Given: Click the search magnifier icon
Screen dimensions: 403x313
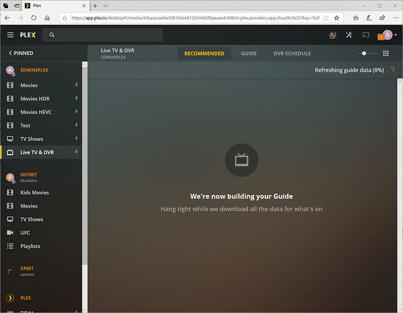Looking at the screenshot, I should (x=52, y=34).
